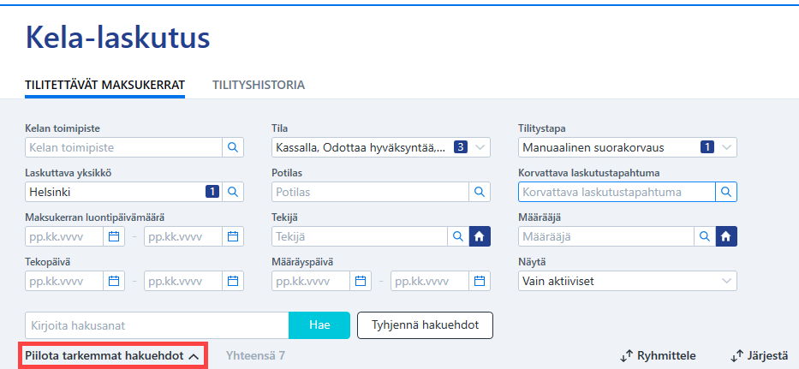Open the Tilitystapa dropdown
This screenshot has width=799, height=369.
click(x=627, y=147)
